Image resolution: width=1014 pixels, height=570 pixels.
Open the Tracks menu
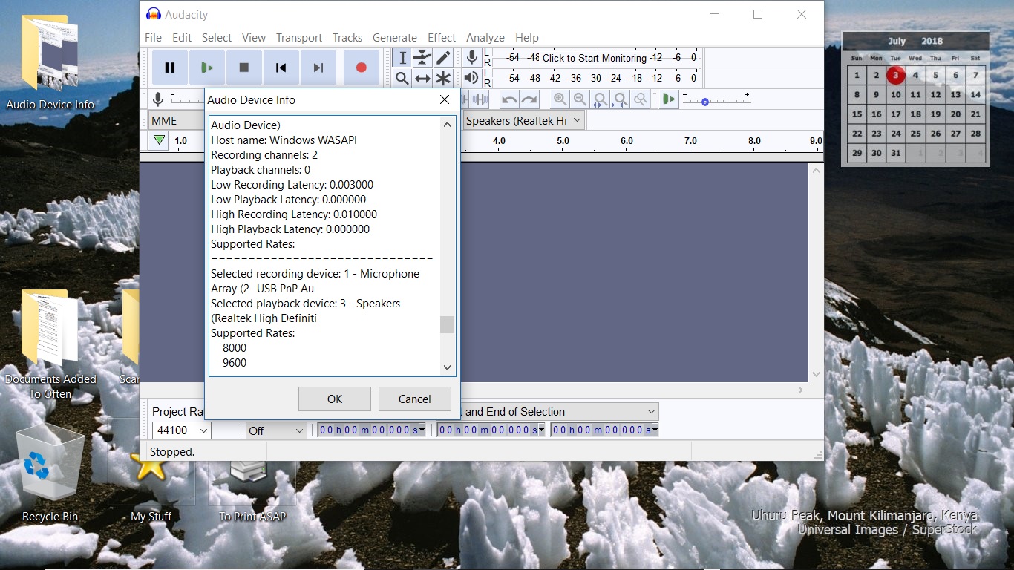347,38
